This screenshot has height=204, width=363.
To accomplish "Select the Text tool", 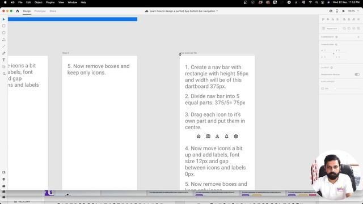I will [4, 60].
